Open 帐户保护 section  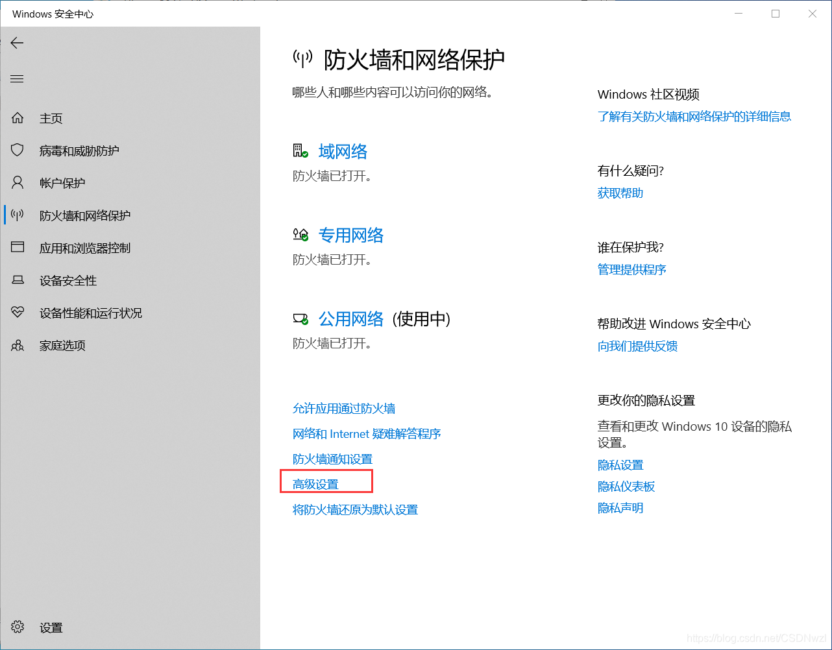pyautogui.click(x=62, y=184)
